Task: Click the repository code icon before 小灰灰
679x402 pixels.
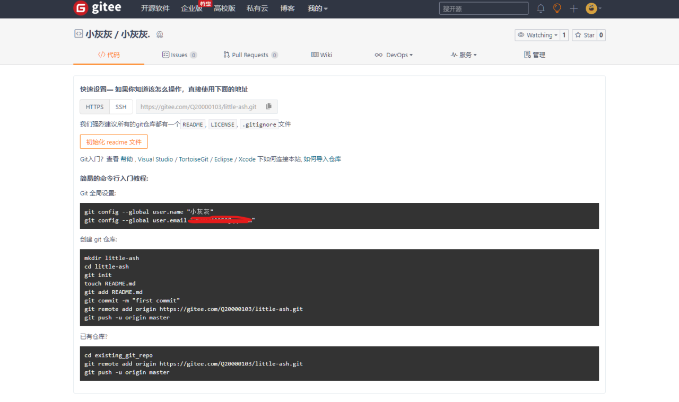Action: coord(79,34)
